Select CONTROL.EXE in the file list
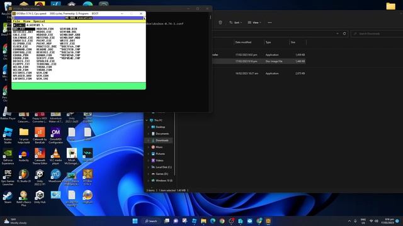Viewport: 403px width, 226px height. (x=22, y=52)
